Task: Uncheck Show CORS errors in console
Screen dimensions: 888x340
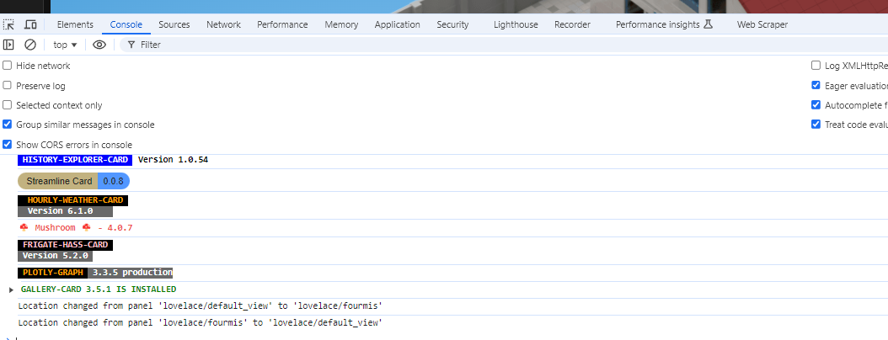Action: 8,144
